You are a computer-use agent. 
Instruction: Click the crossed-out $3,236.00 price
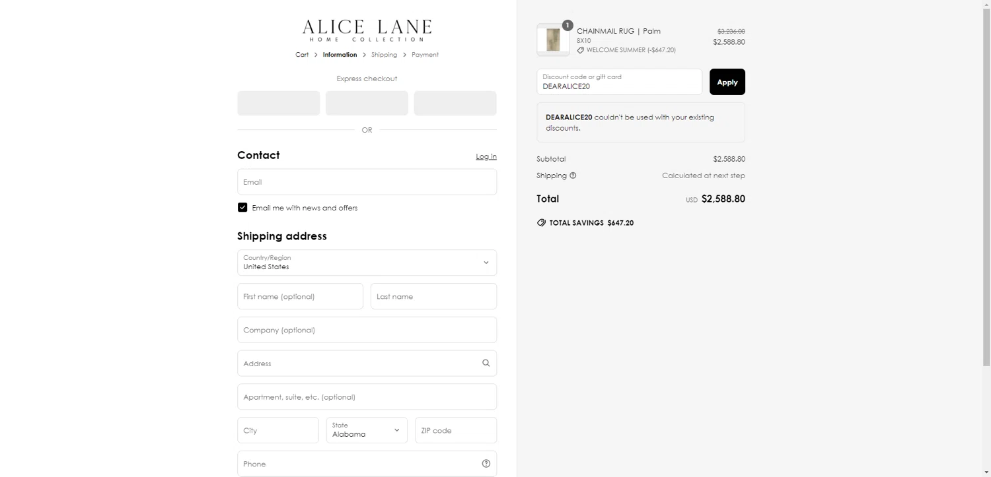731,31
